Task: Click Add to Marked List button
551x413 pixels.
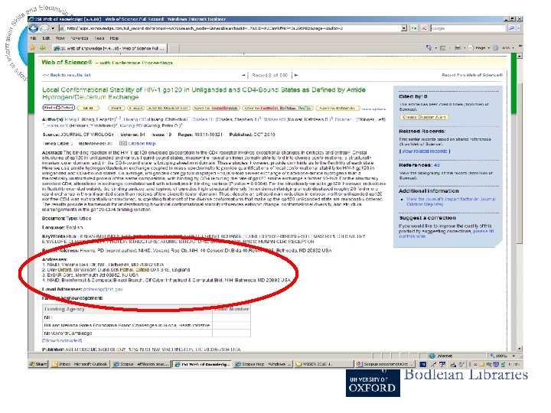Action: [168, 108]
